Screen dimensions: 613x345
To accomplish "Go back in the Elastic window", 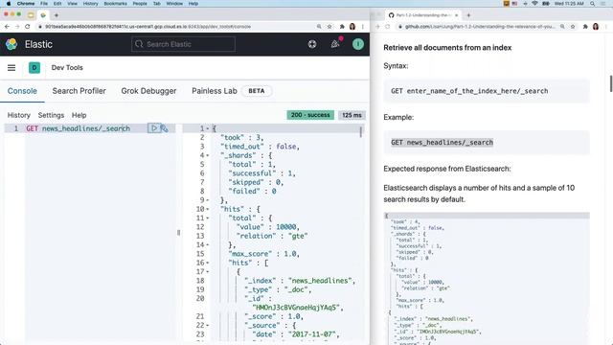I will pos(7,27).
